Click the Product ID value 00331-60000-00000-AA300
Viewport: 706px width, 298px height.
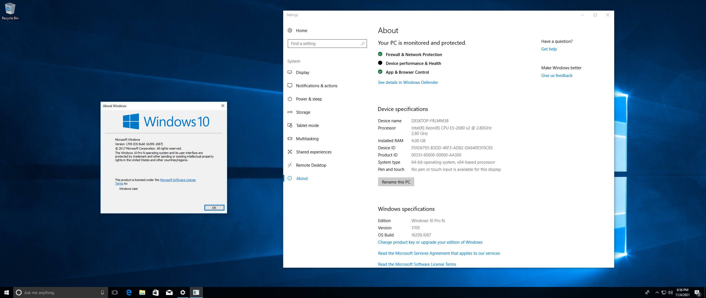436,155
